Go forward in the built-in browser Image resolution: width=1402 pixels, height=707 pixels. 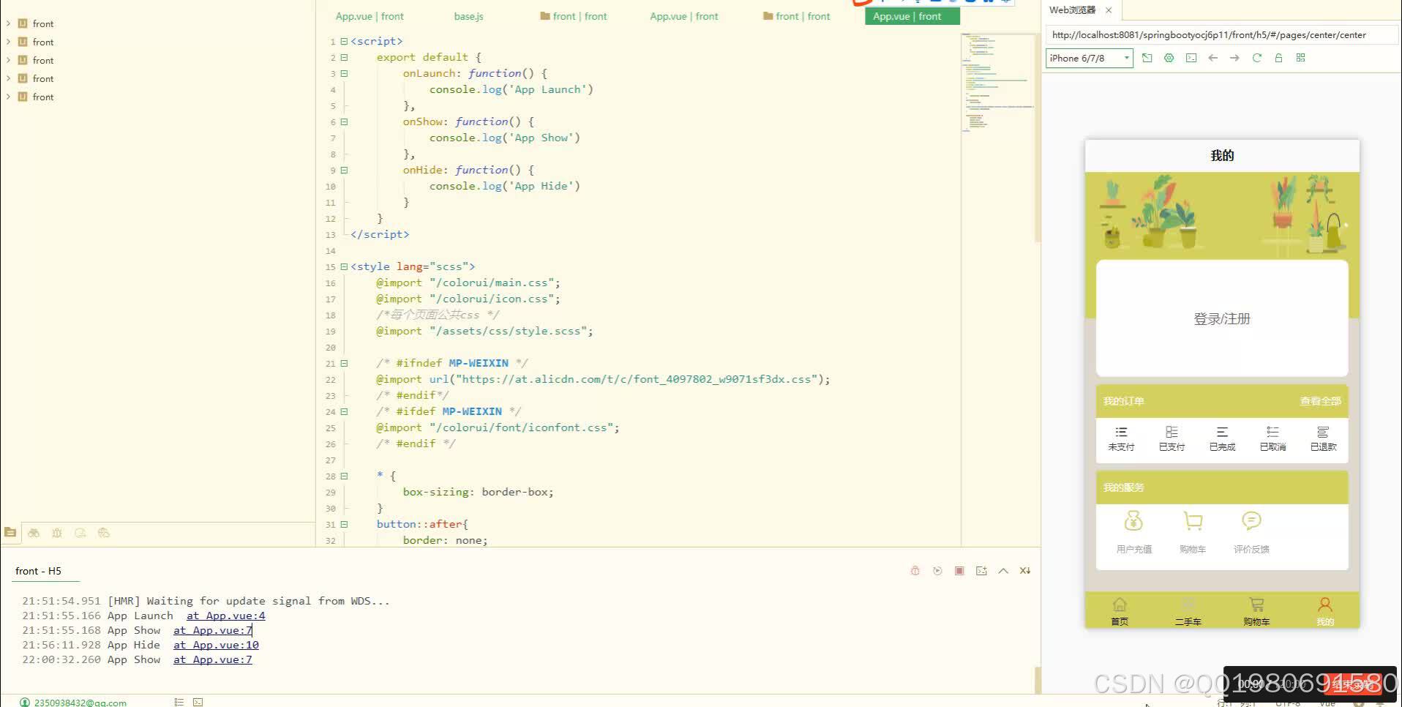pyautogui.click(x=1234, y=58)
